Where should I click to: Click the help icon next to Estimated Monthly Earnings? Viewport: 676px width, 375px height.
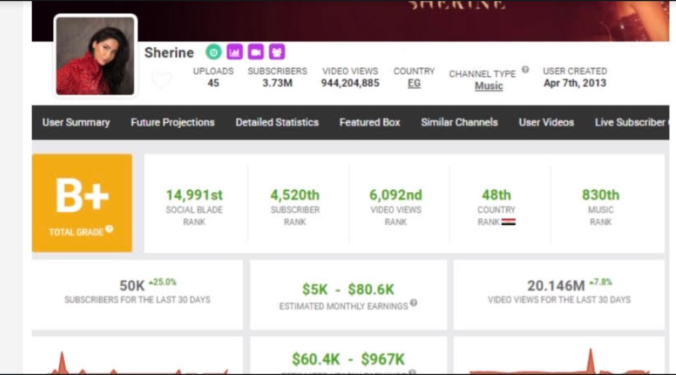click(x=414, y=303)
